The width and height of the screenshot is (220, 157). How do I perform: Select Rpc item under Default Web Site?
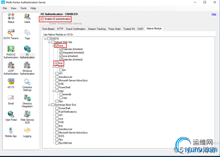click(61, 101)
